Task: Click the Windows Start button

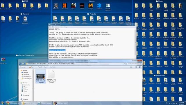Action: (2, 103)
